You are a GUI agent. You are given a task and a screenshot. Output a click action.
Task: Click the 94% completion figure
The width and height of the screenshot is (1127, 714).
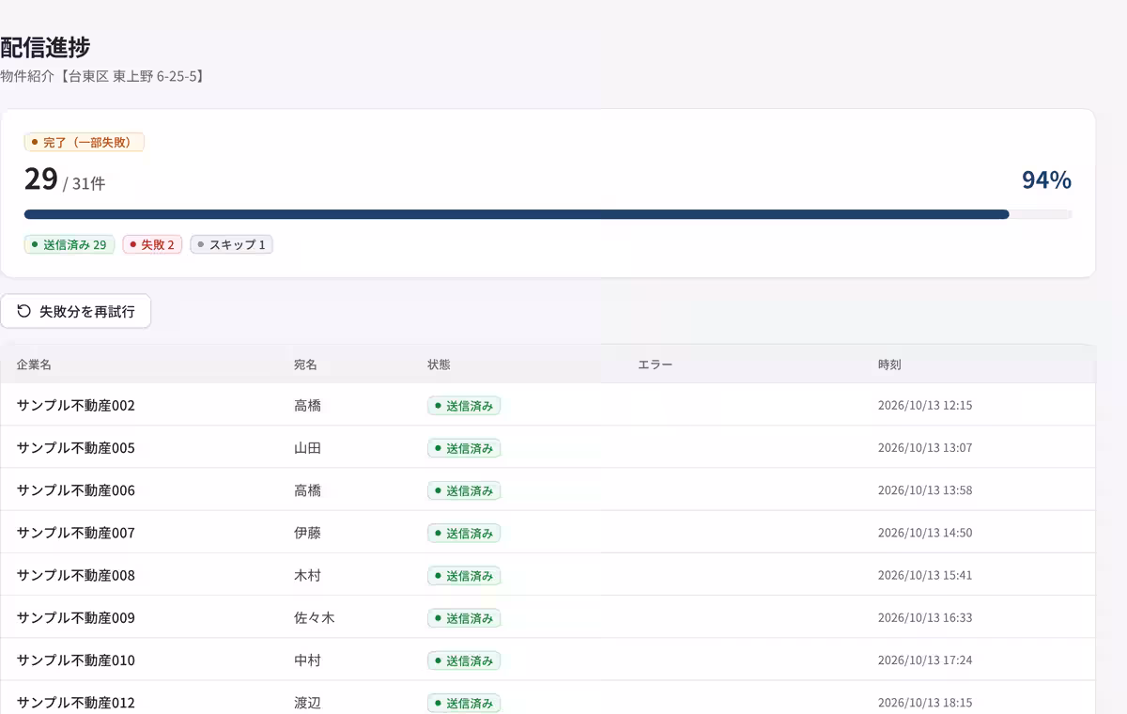tap(1046, 179)
